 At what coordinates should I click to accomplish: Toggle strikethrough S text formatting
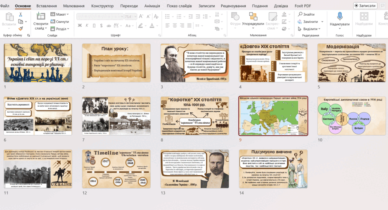coord(101,25)
